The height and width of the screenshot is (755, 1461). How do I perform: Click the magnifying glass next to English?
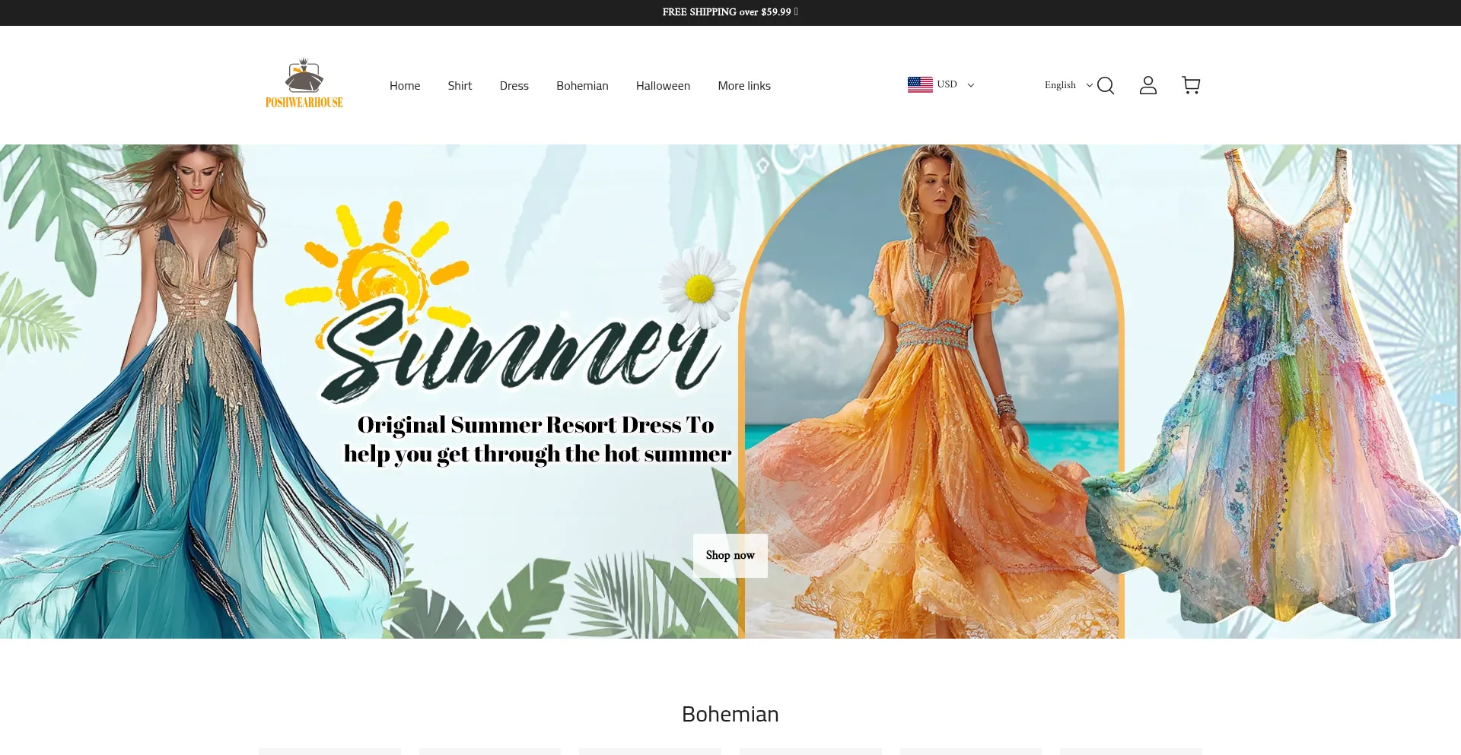tap(1105, 85)
